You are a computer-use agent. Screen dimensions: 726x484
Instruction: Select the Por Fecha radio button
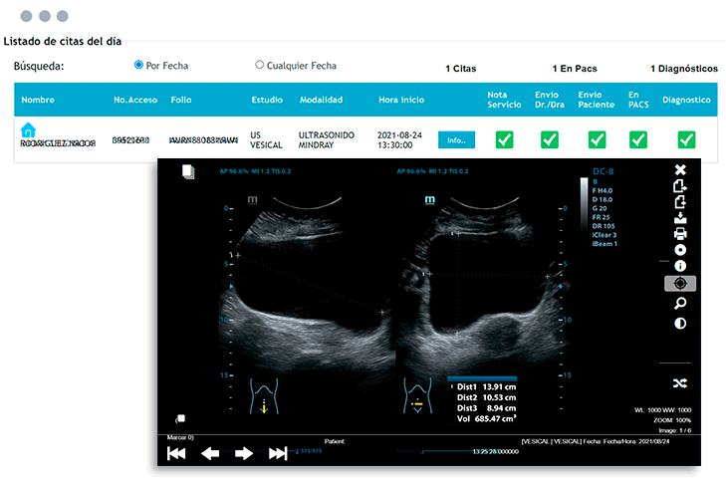pos(138,65)
